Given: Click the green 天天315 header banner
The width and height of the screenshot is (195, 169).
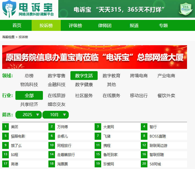Looking at the screenshot, I should [127, 9].
